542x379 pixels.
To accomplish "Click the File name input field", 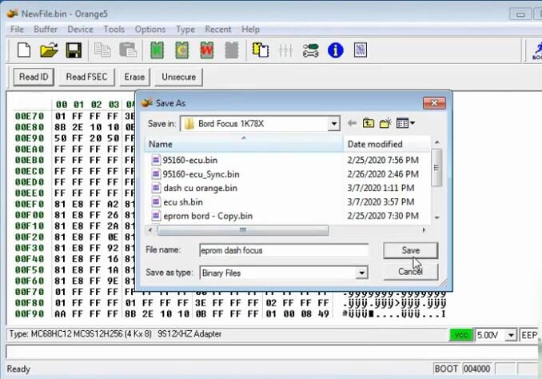I will 283,250.
